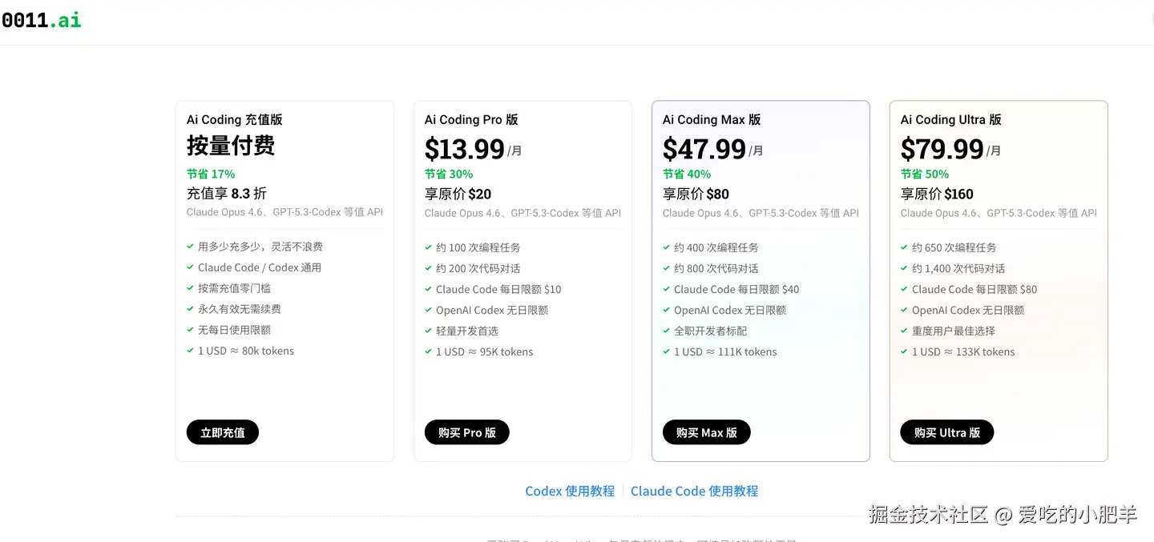Select the Ai Coding Ultra 版 card title
Image resolution: width=1154 pixels, height=542 pixels.
pos(950,119)
